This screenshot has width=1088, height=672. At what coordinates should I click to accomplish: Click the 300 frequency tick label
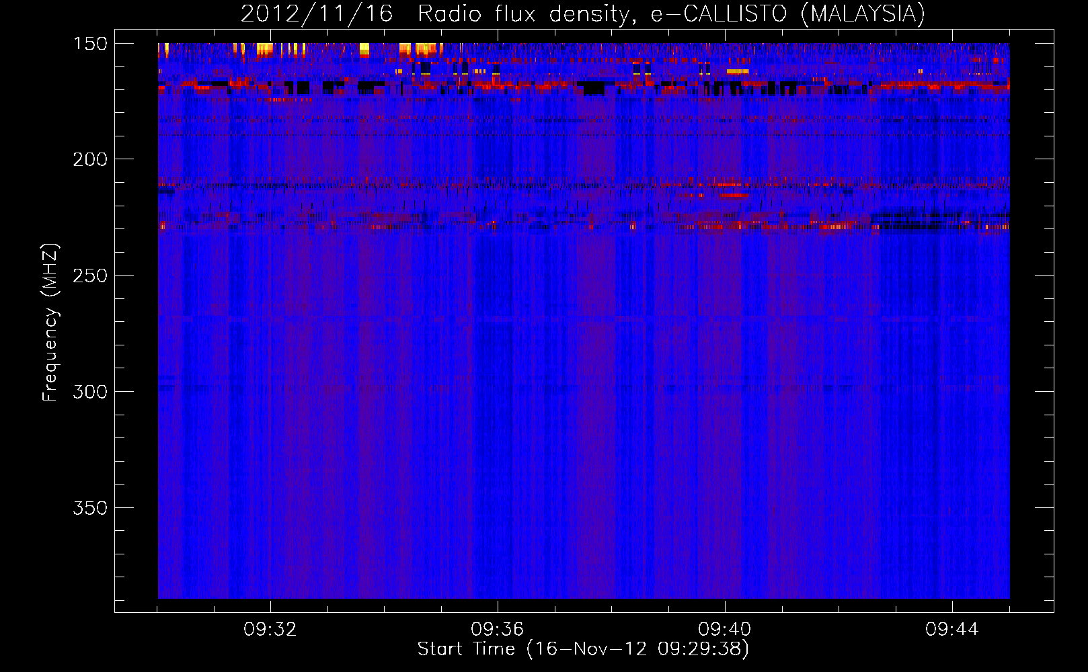click(90, 392)
